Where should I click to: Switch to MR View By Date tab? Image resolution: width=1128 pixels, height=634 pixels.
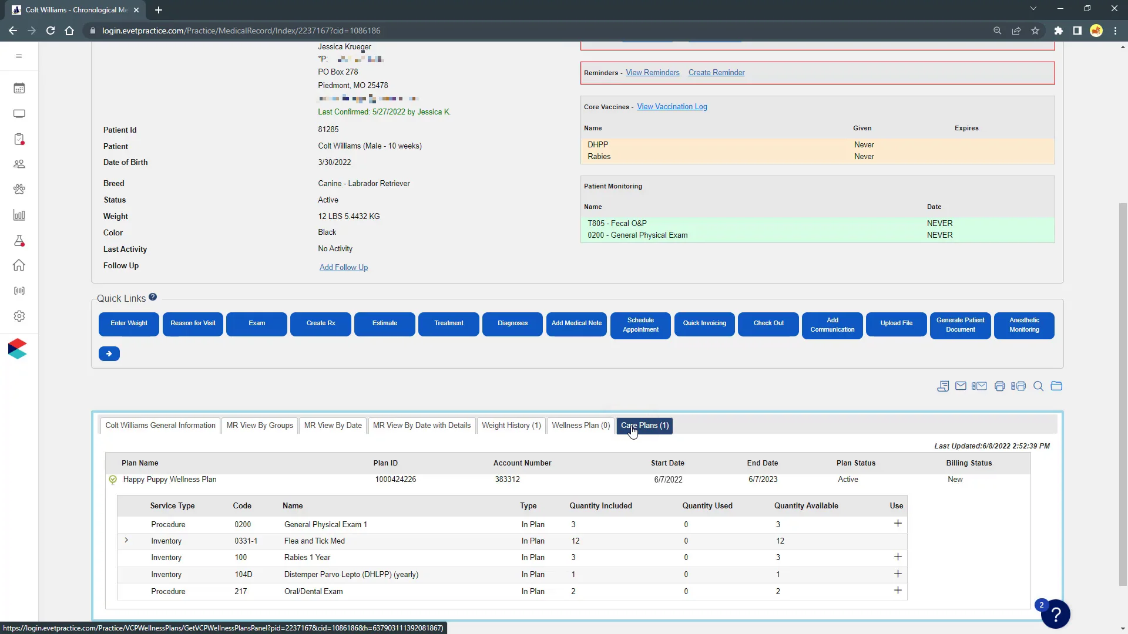coord(333,426)
